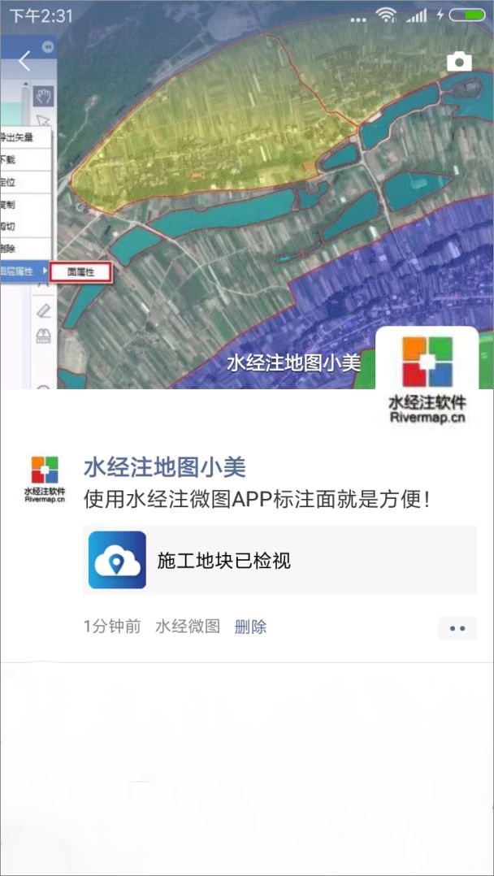The width and height of the screenshot is (494, 876).
Task: Open the camera to post a moment
Action: click(x=459, y=62)
